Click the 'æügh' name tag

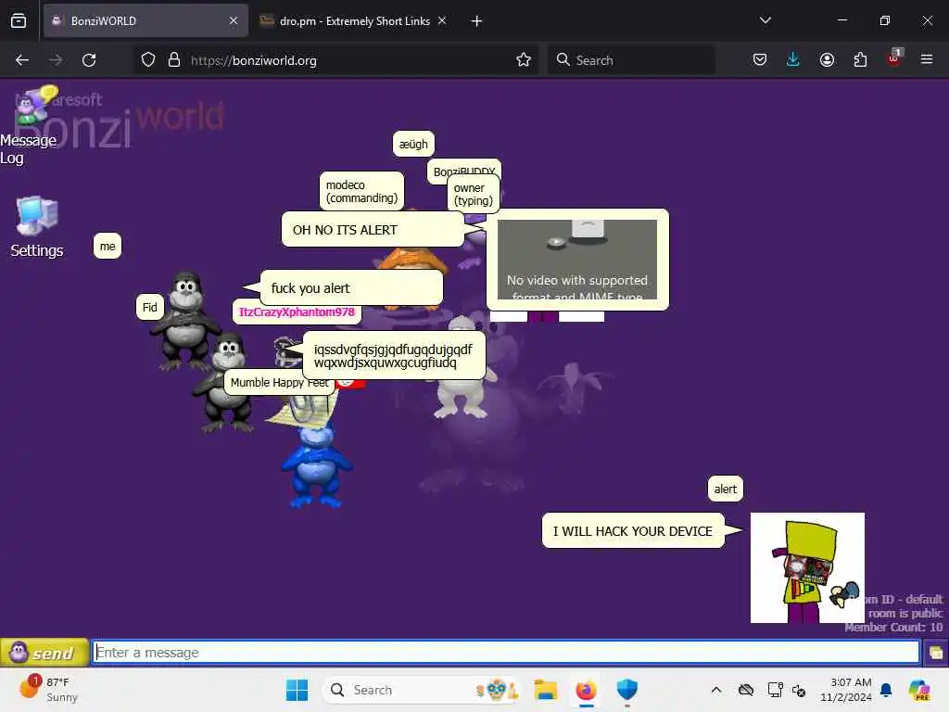[413, 144]
